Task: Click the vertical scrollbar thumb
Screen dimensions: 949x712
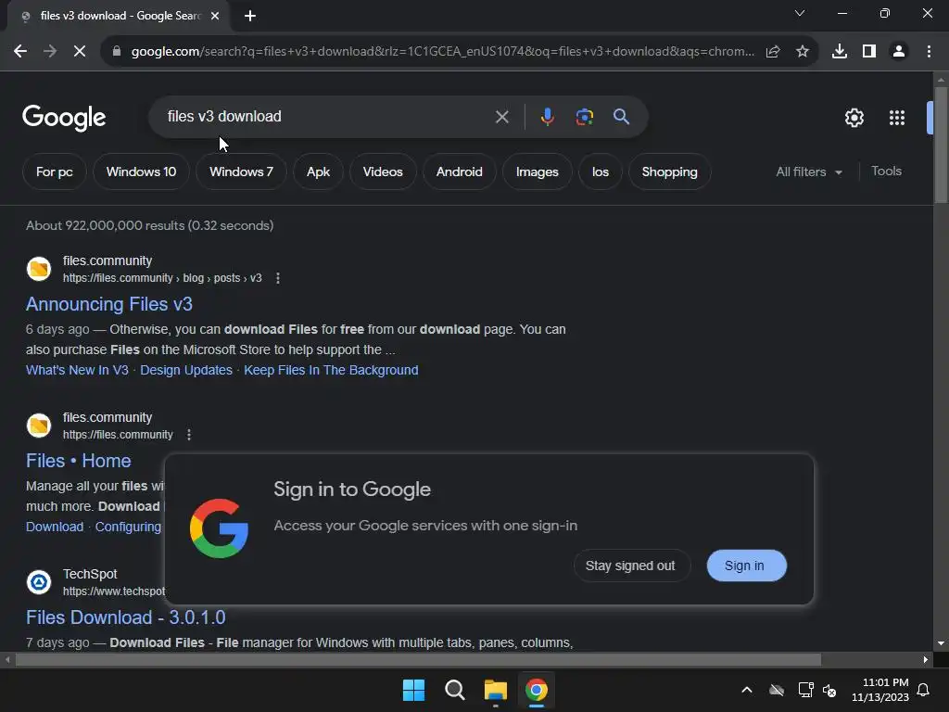Action: click(941, 146)
